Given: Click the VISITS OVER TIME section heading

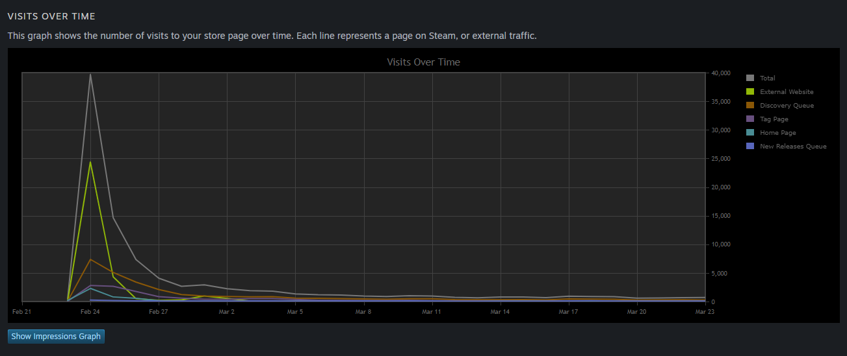Looking at the screenshot, I should pyautogui.click(x=51, y=16).
